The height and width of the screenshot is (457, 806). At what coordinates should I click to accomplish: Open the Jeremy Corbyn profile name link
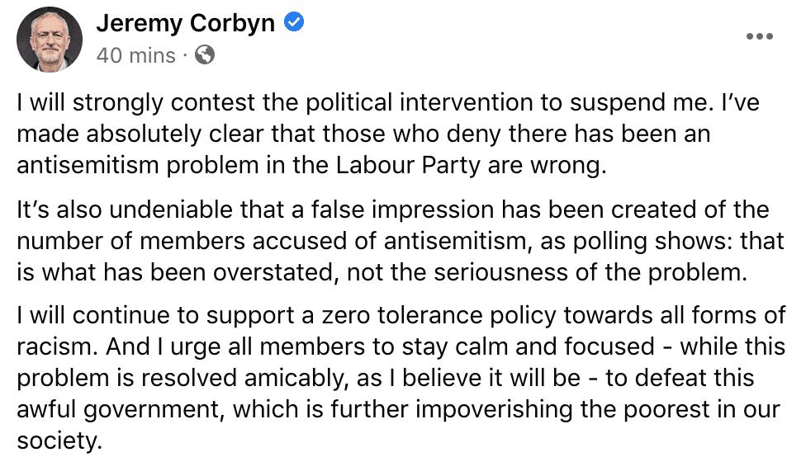click(186, 23)
